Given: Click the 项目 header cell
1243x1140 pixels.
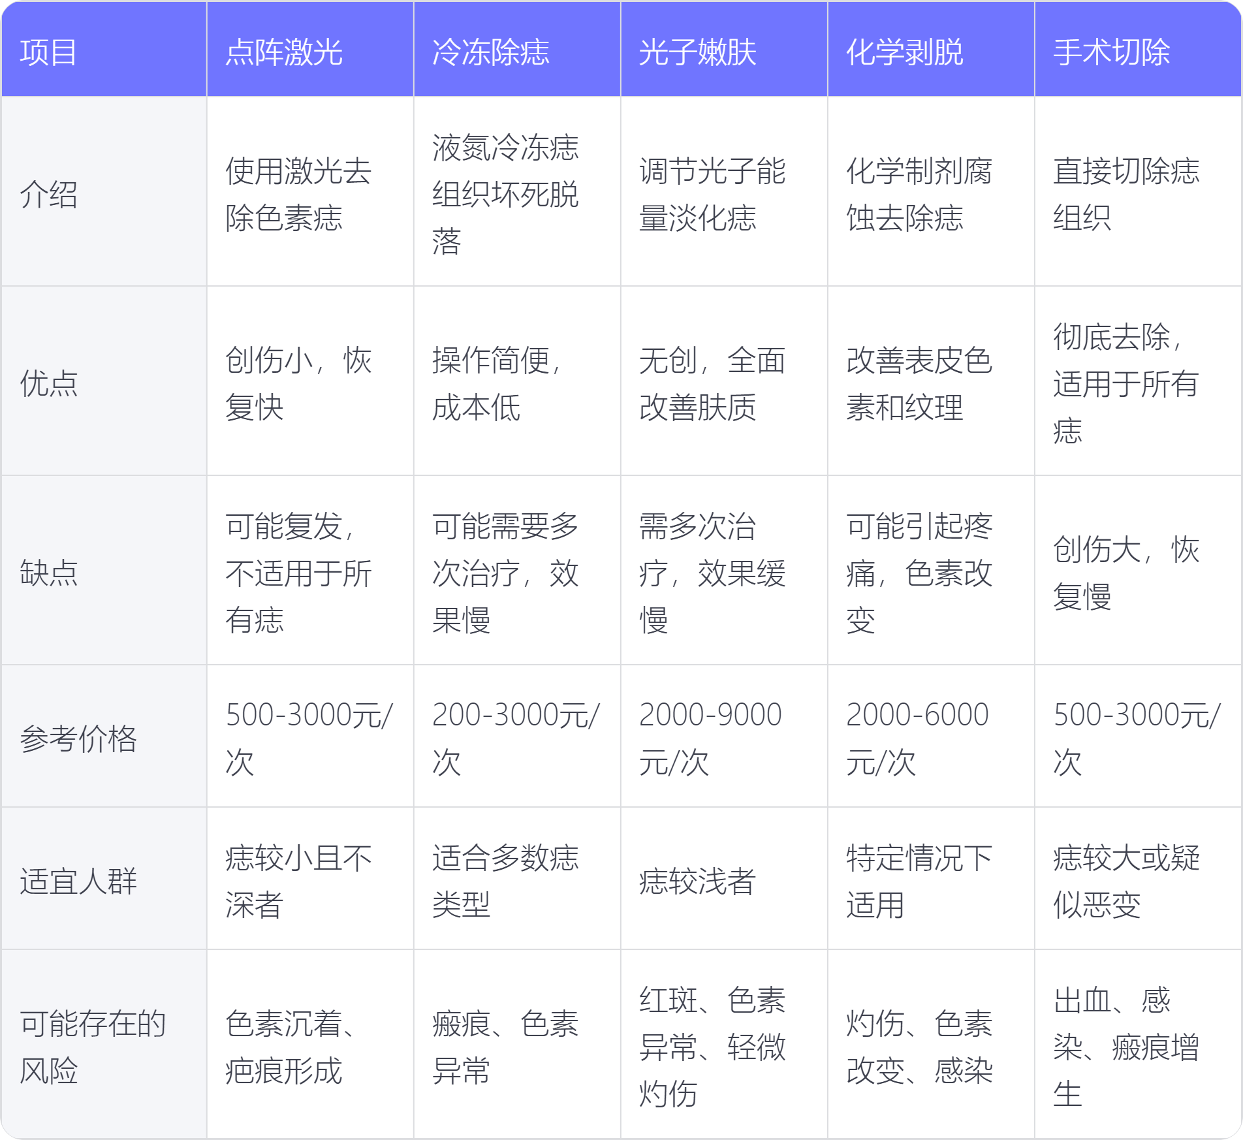Looking at the screenshot, I should pos(49,52).
